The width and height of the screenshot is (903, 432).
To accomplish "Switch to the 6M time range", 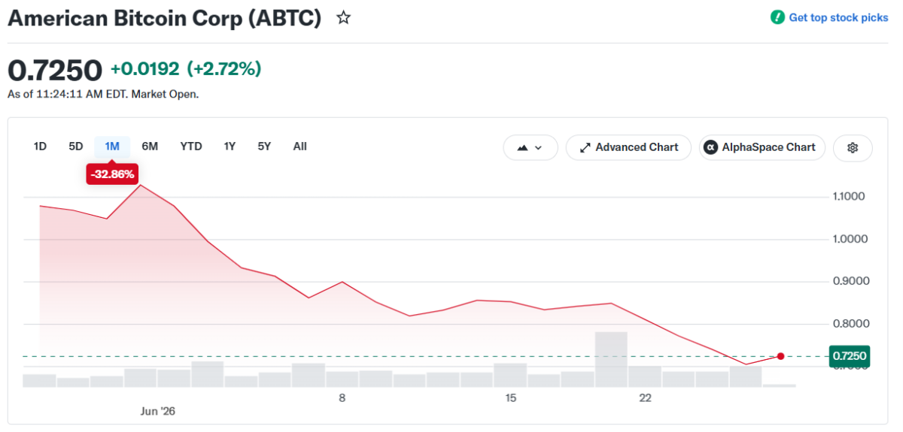I will pyautogui.click(x=150, y=147).
